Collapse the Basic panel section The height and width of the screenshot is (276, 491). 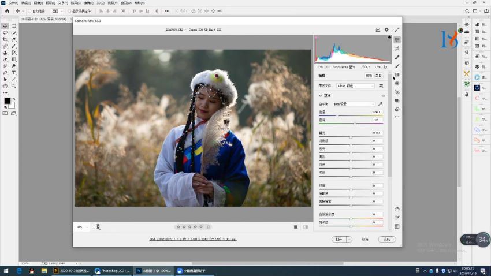coord(320,96)
